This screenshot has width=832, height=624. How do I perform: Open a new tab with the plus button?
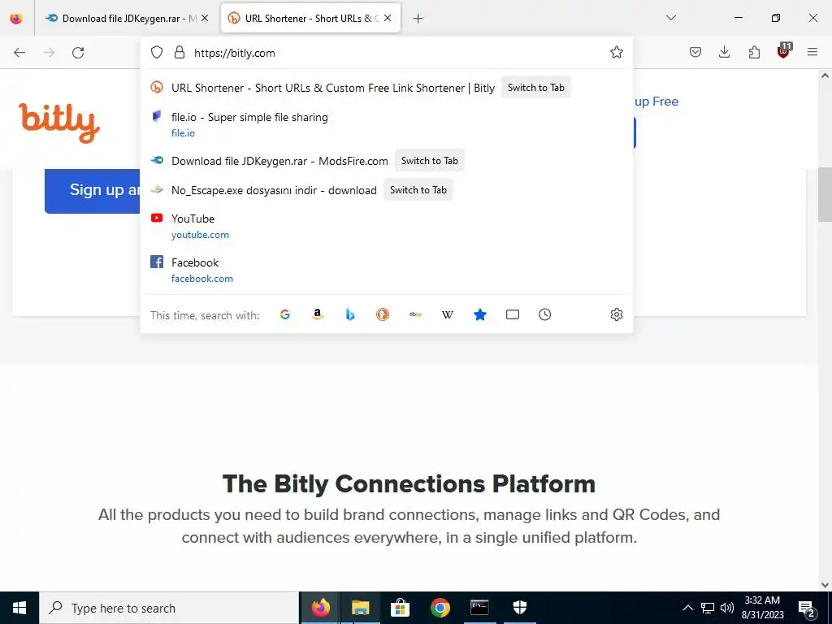click(x=418, y=19)
